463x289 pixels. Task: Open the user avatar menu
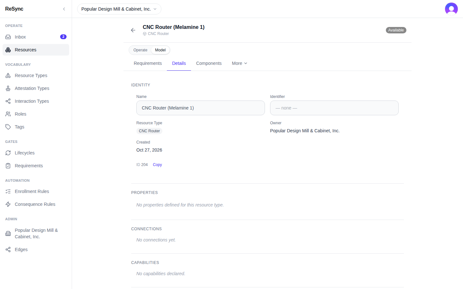point(451,9)
